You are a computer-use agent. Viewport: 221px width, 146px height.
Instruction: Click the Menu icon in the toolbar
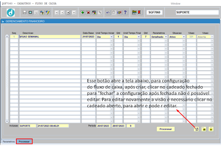[134, 12]
